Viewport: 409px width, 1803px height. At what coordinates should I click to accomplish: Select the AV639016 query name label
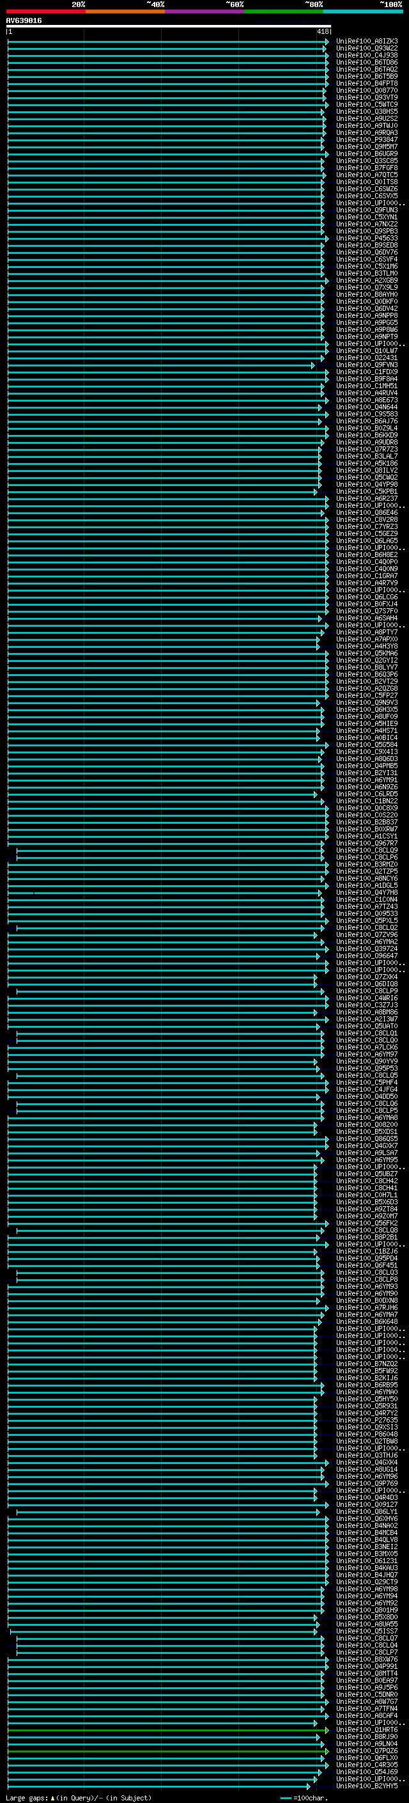point(24,21)
